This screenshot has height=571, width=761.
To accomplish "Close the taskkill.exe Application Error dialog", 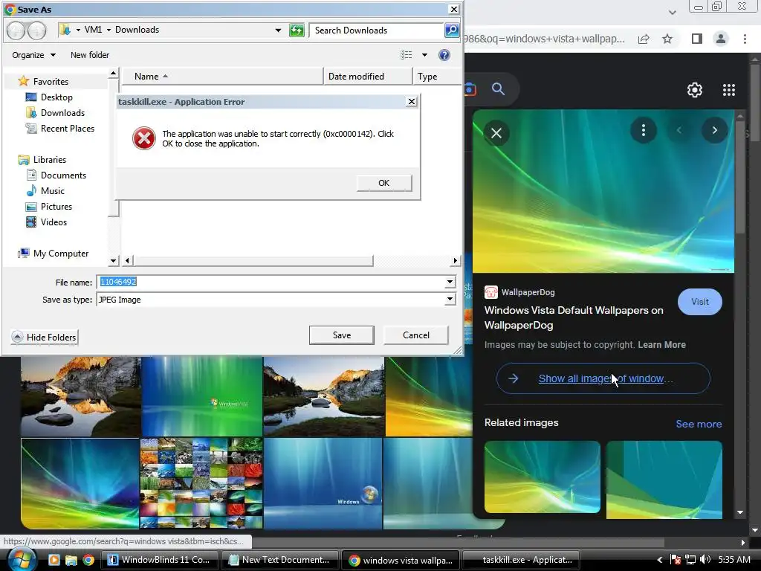I will pyautogui.click(x=411, y=101).
